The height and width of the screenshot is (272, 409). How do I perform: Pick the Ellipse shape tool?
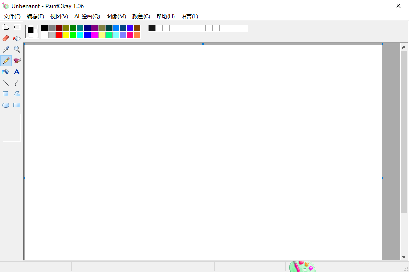pyautogui.click(x=6, y=105)
